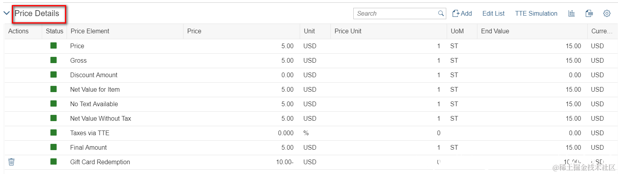
Task: Click status indicator for Final Amount
Action: tap(54, 147)
